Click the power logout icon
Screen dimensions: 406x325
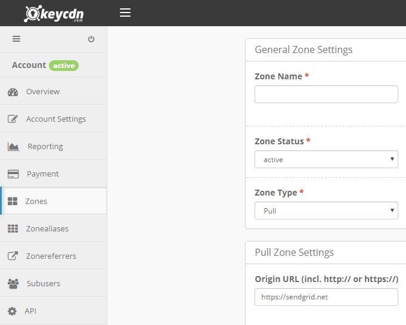tap(91, 39)
